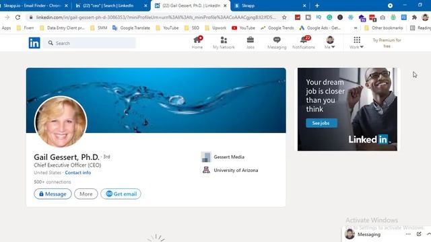431x242 pixels.
Task: Switch to the "ceo" Search LinkedIn tab
Action: [108, 5]
